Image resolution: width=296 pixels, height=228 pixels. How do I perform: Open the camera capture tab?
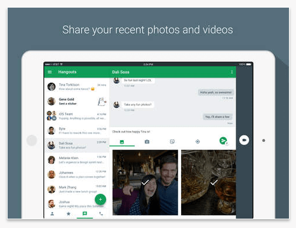click(147, 142)
